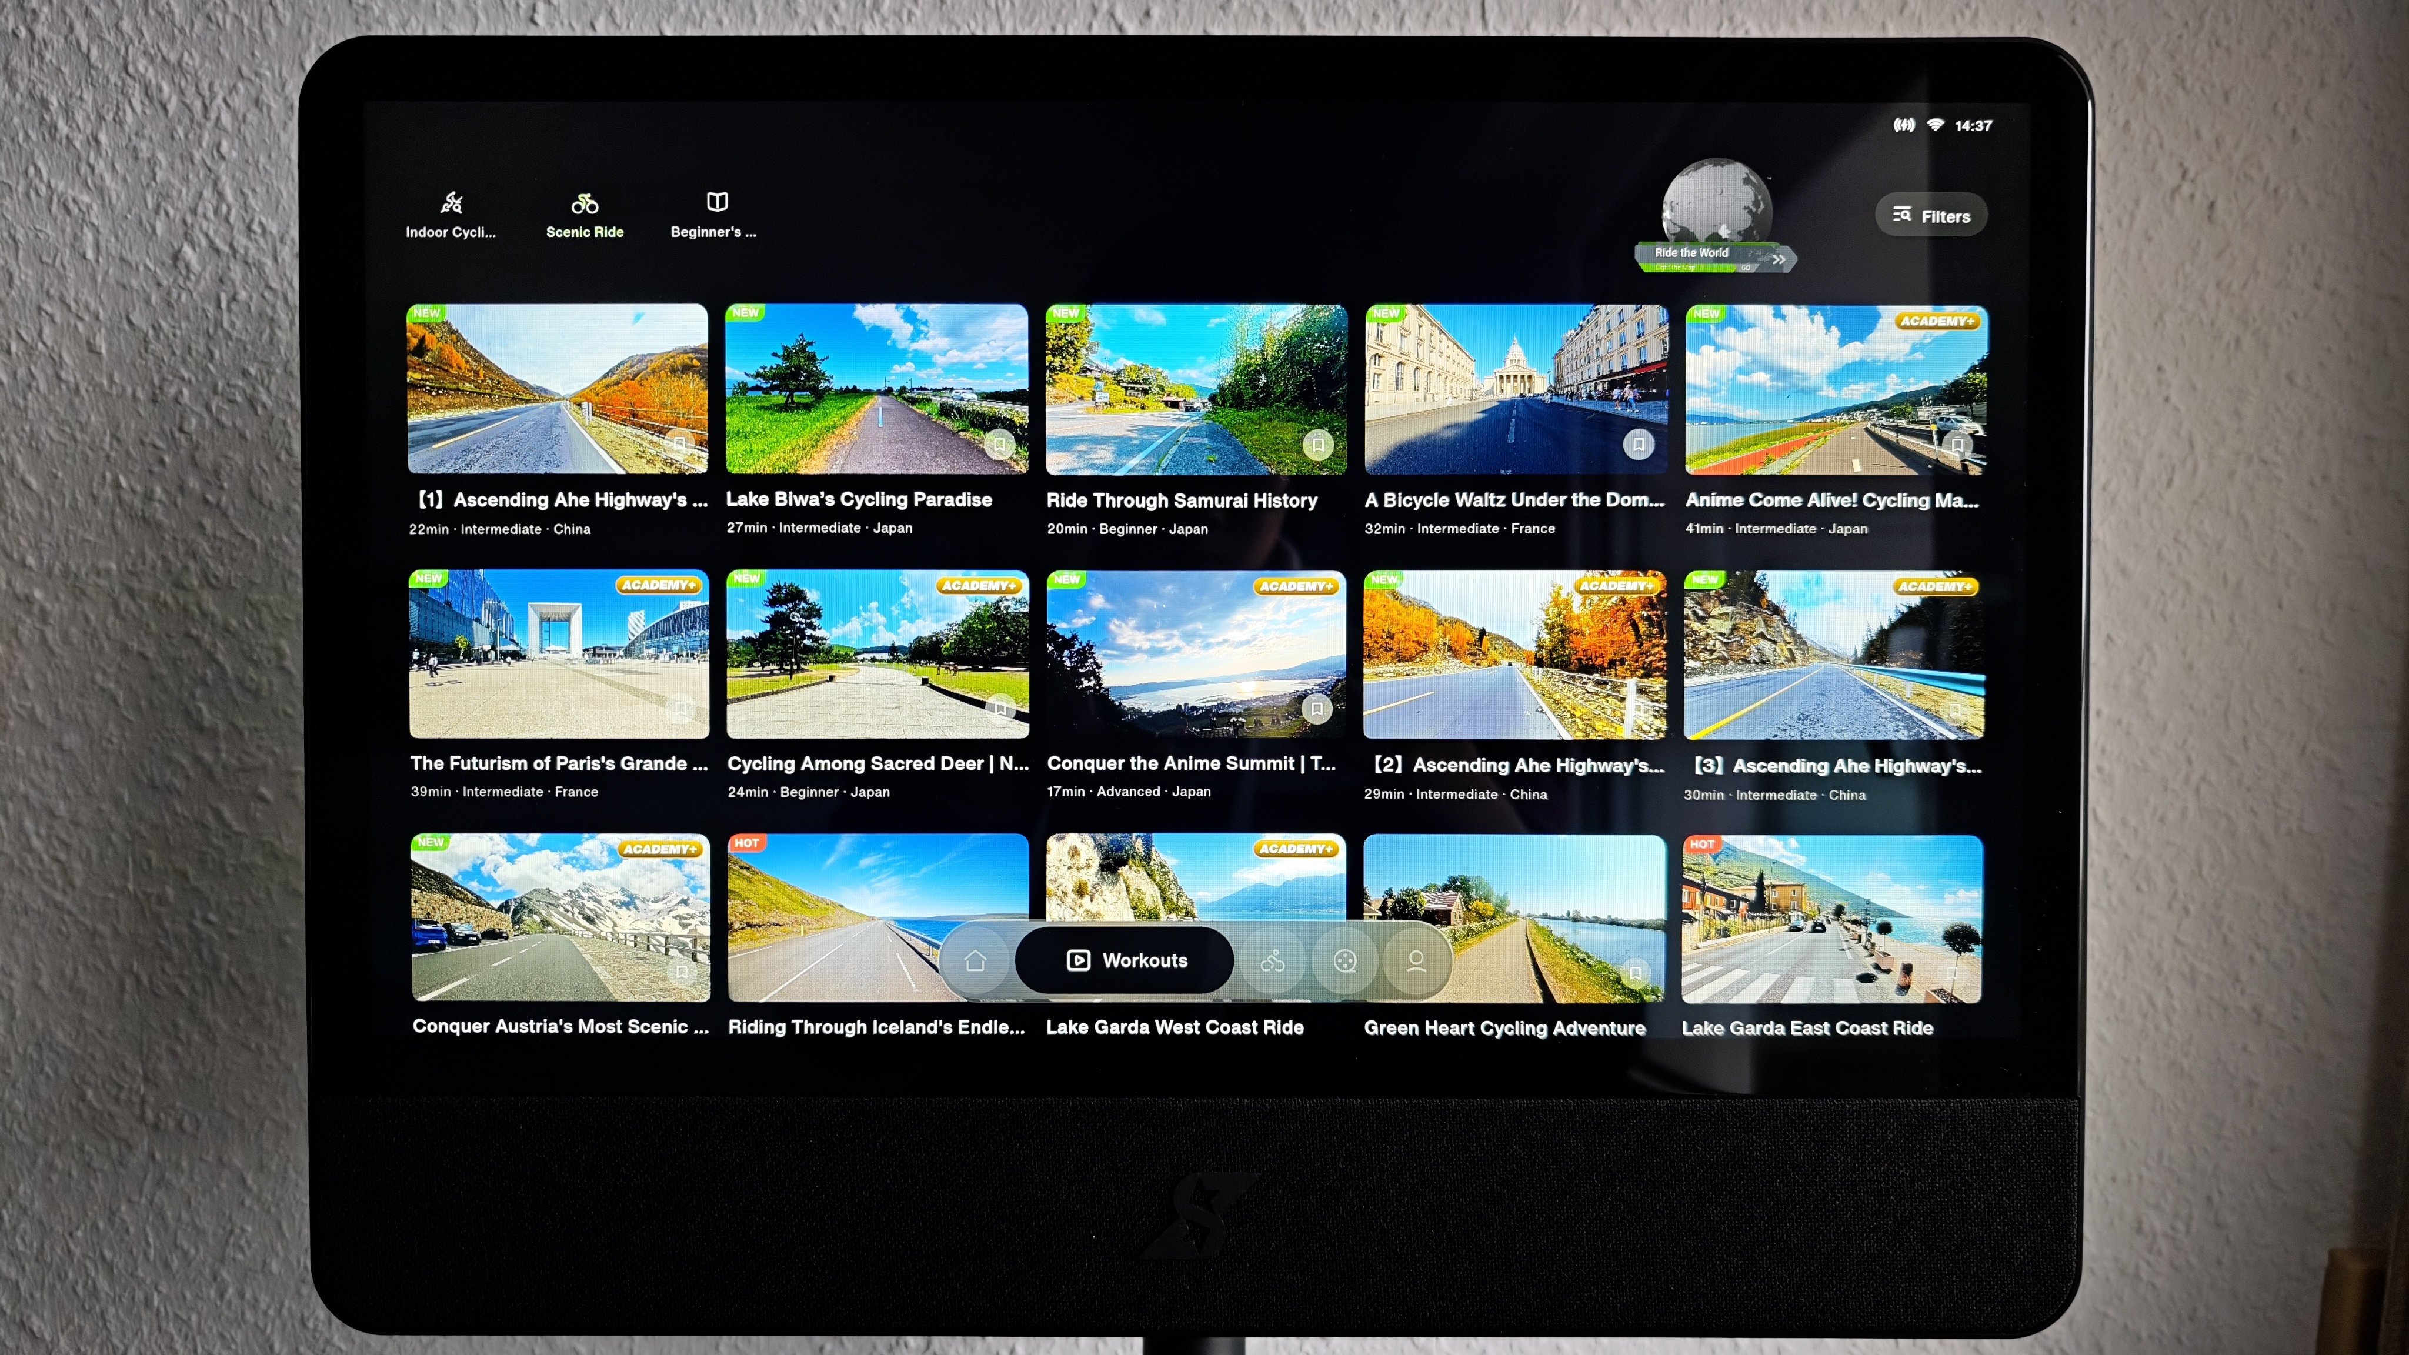
Task: Bookmark A Bicycle Waltz Under the Dome
Action: 1639,444
